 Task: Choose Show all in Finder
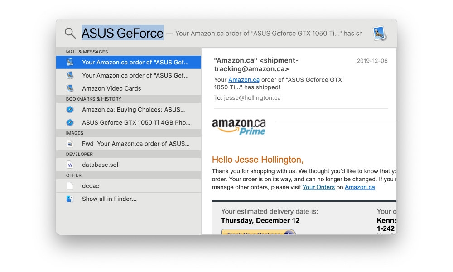point(109,199)
